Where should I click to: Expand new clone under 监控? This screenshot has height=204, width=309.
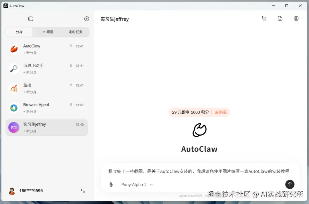point(30,92)
